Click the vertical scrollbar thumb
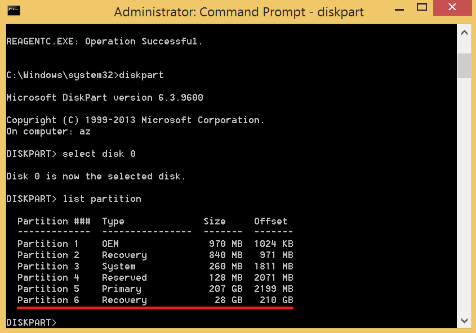The height and width of the screenshot is (333, 476). pos(464,66)
